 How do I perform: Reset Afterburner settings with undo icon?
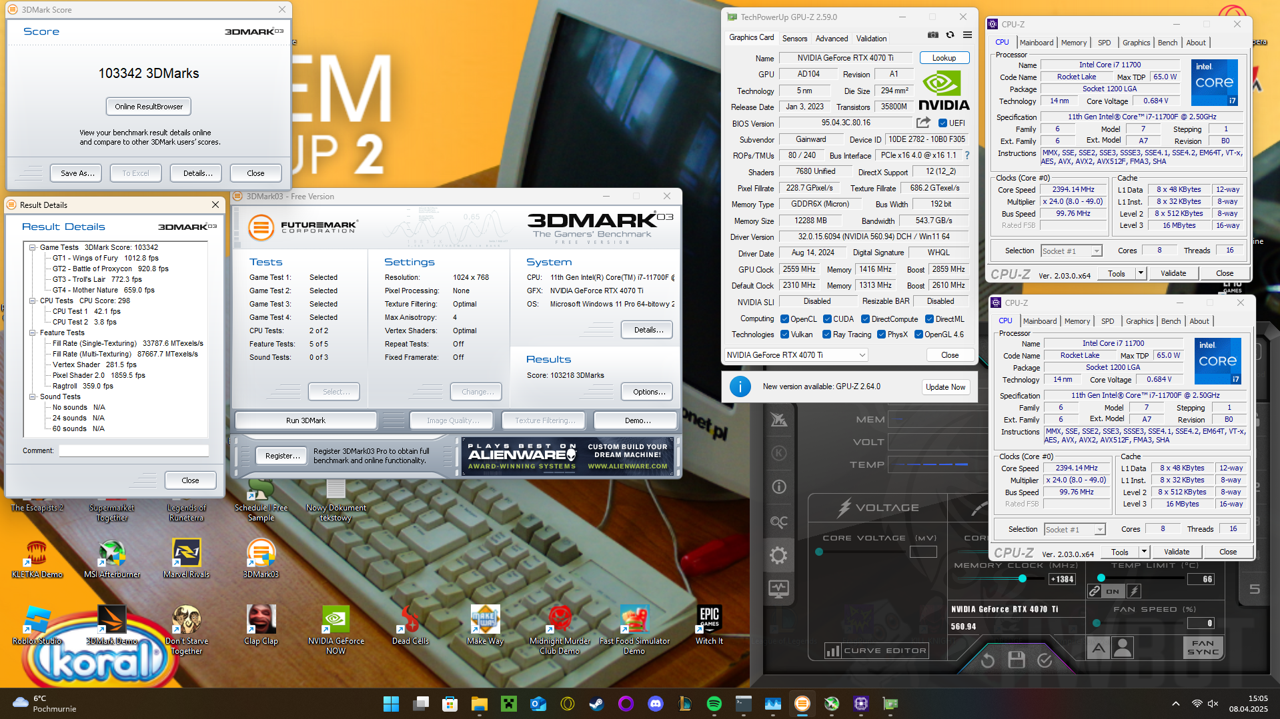coord(988,660)
